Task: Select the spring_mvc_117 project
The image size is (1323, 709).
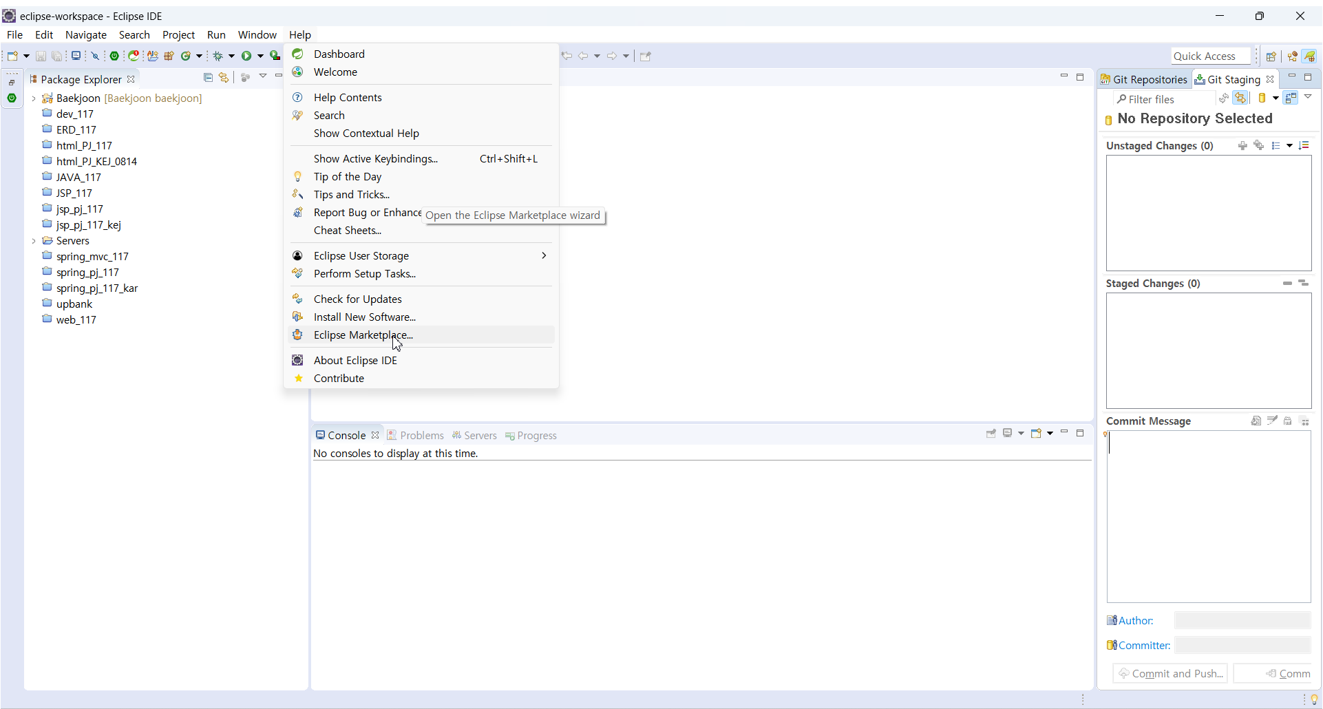Action: [92, 257]
